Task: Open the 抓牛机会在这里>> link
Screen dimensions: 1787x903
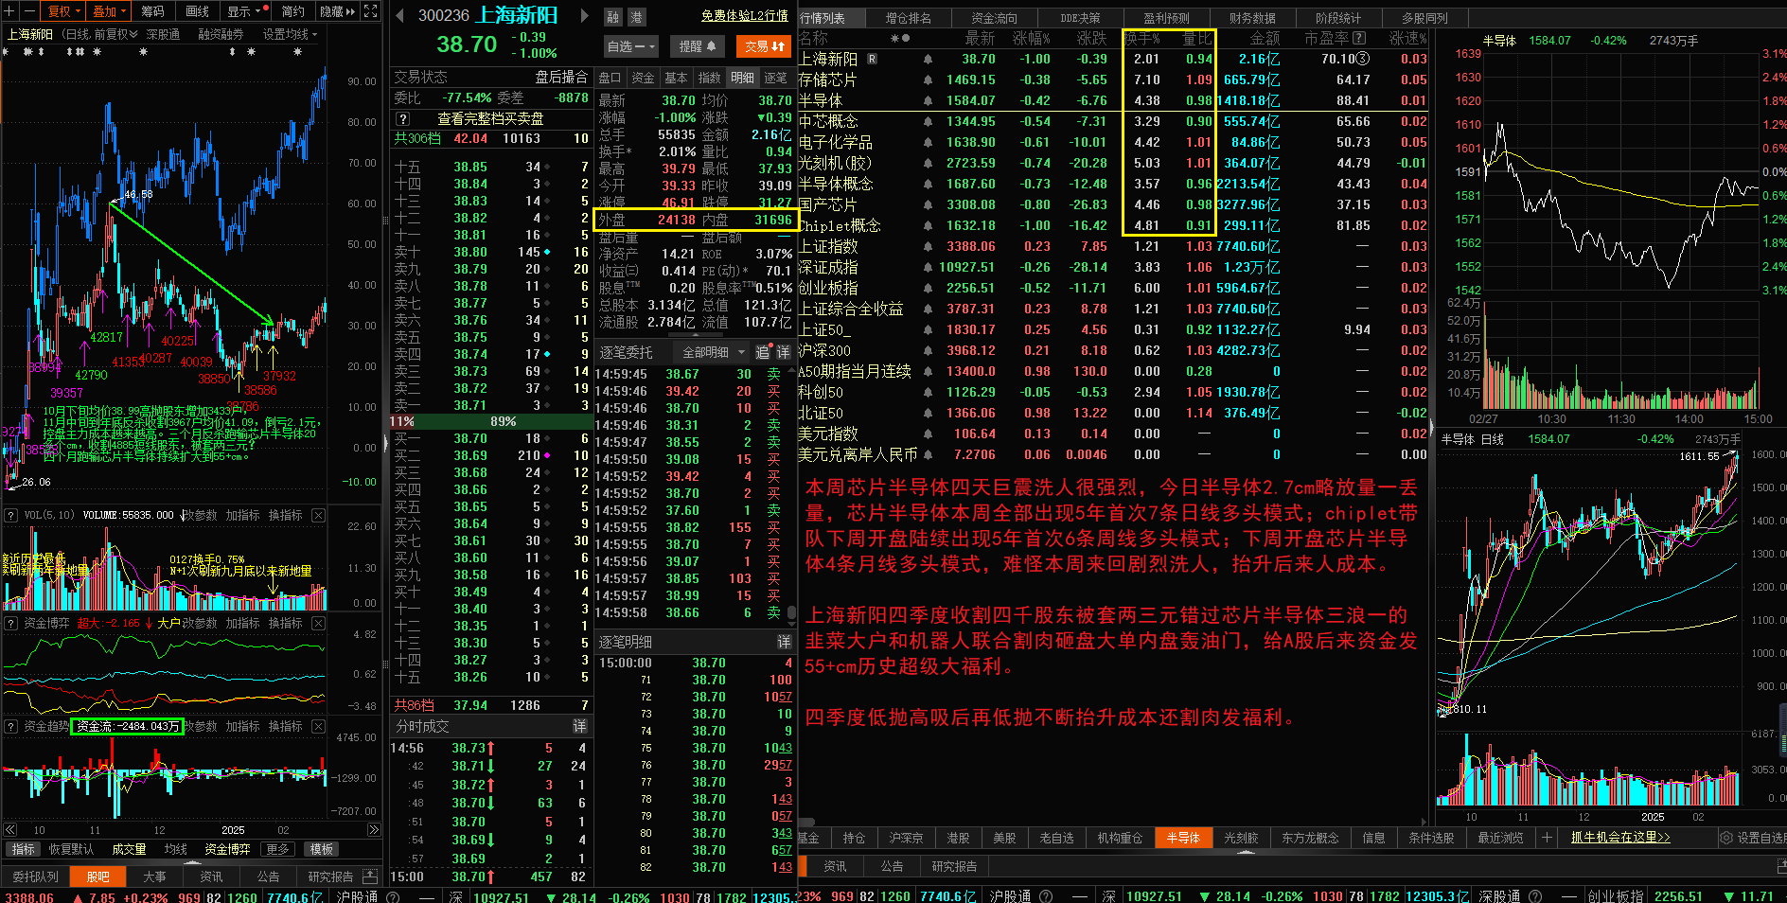Action: pos(1620,838)
